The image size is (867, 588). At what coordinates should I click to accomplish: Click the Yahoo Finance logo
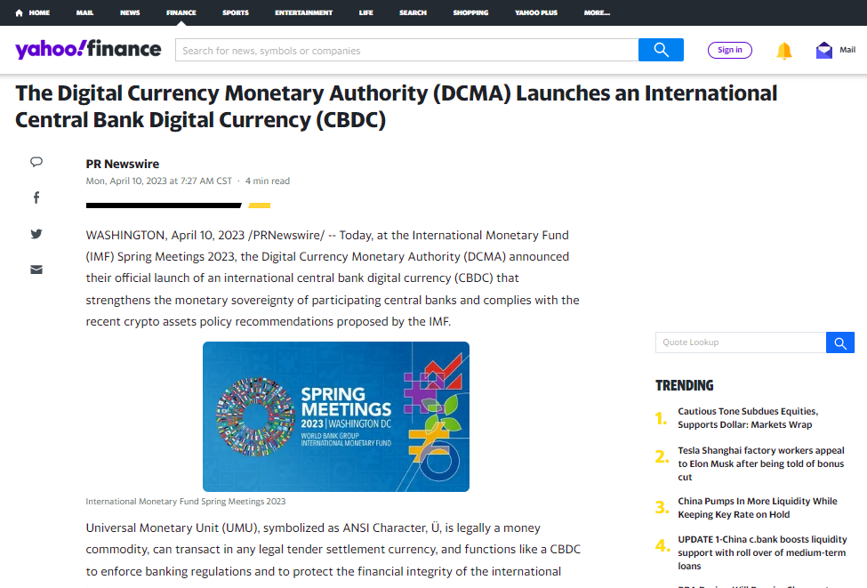pyautogui.click(x=88, y=49)
